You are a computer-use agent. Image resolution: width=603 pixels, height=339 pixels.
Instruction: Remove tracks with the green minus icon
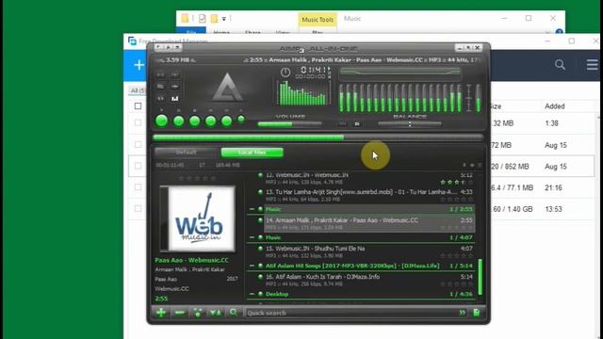[180, 313]
